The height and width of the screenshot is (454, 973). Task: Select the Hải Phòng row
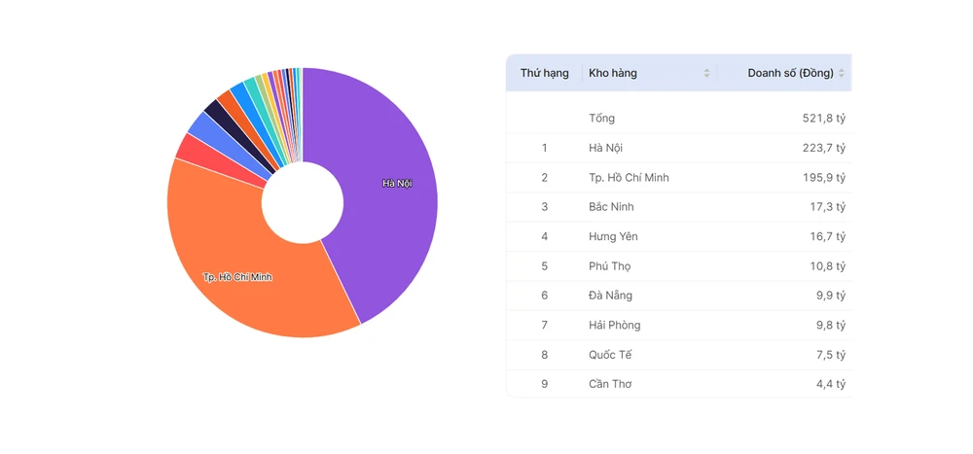pos(679,325)
